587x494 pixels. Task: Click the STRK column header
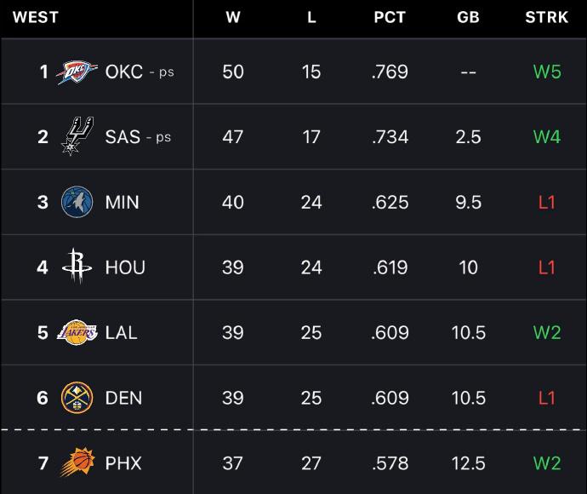click(x=546, y=18)
